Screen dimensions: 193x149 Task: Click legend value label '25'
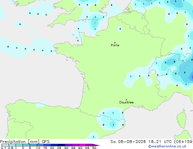click(59, 148)
